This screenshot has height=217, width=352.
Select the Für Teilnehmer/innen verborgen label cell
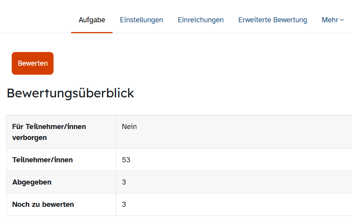(61, 132)
